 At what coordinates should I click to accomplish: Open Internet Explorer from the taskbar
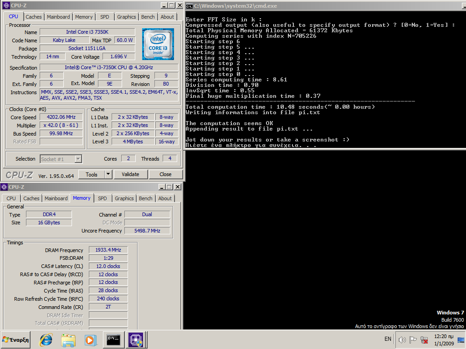point(46,340)
